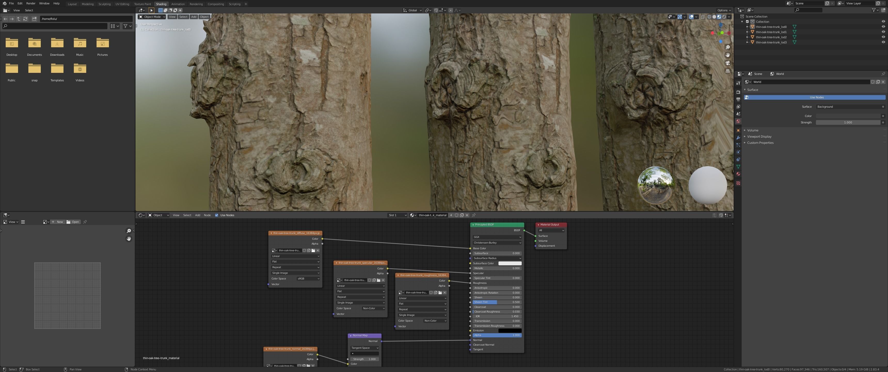Create a new directory in file browser

[x=34, y=19]
